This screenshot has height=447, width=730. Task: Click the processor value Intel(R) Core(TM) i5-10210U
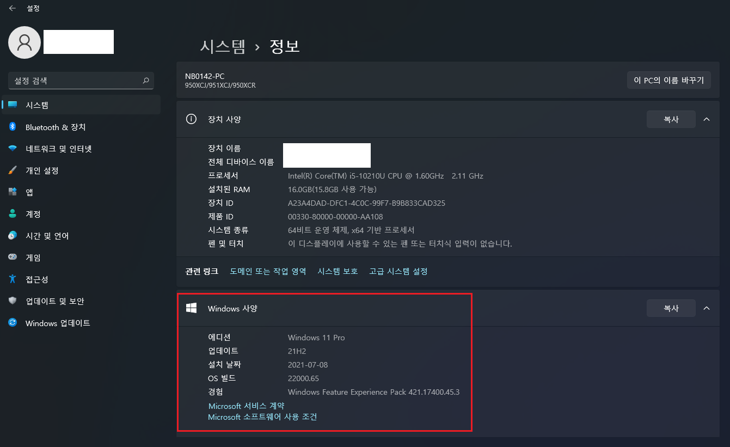(x=385, y=176)
